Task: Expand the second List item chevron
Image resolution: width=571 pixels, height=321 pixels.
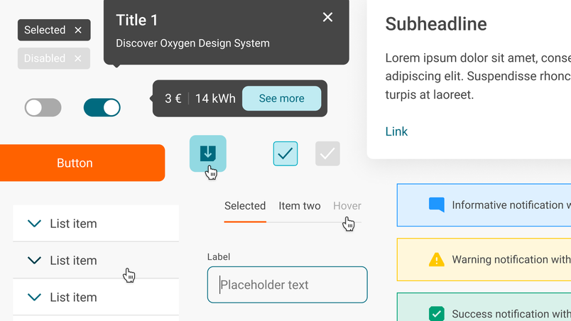Action: tap(34, 260)
